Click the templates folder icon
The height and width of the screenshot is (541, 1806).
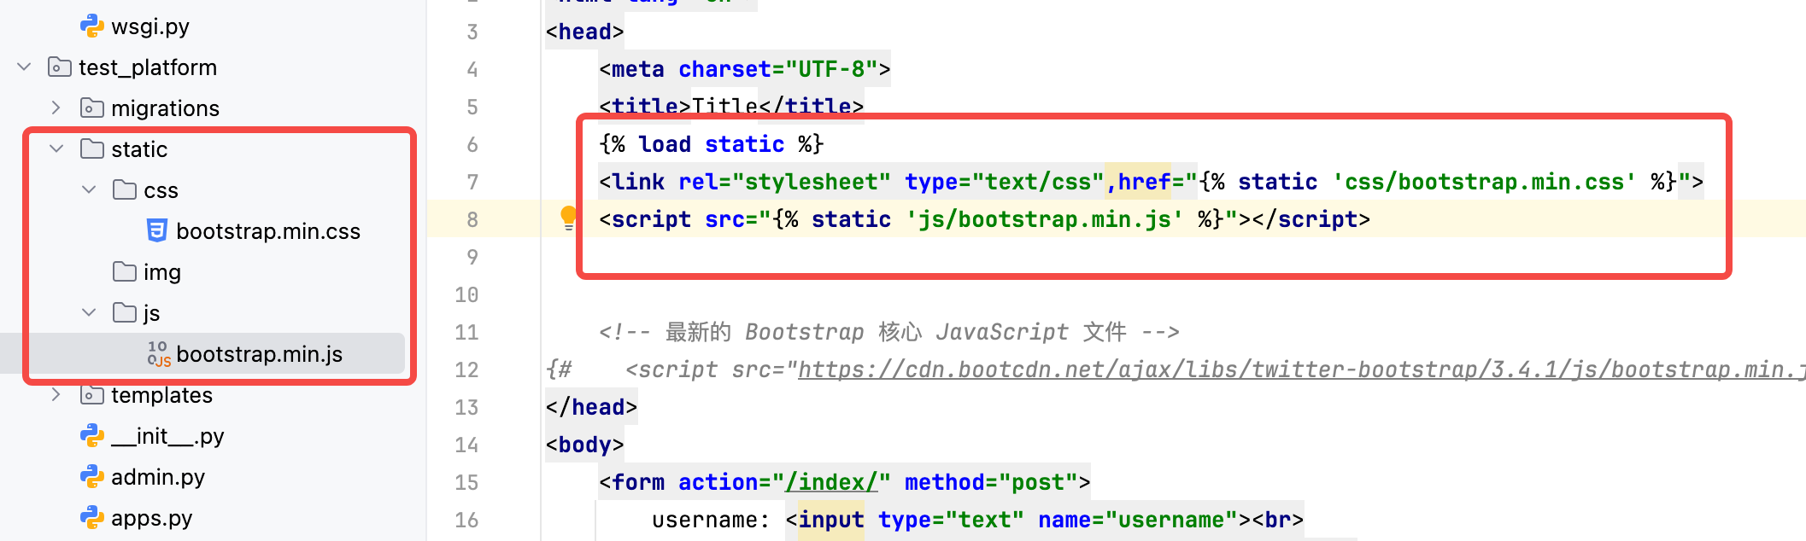91,395
